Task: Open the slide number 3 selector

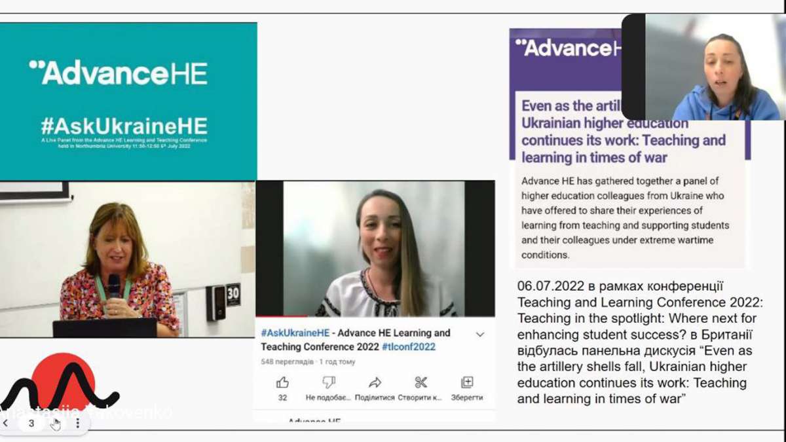Action: (x=31, y=424)
